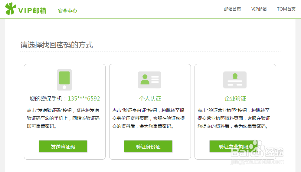Click the description starting 点击"验证营业执照"按钮

(x=234, y=118)
